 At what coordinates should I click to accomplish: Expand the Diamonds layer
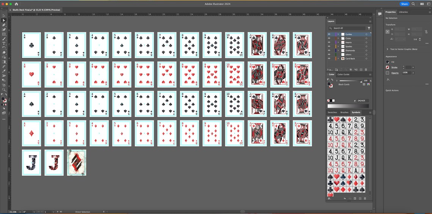point(338,51)
